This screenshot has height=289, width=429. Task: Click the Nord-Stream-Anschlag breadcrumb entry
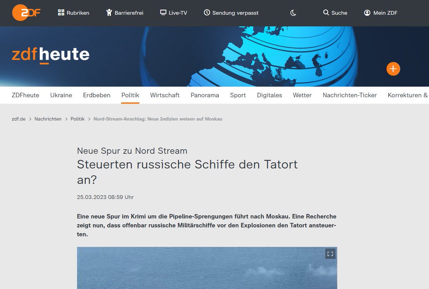[x=158, y=119]
